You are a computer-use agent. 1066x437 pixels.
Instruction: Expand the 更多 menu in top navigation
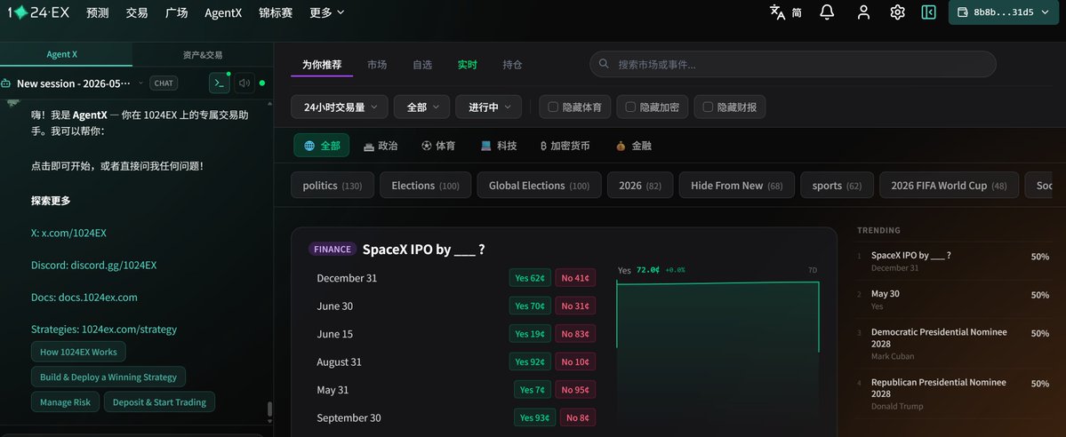(326, 12)
